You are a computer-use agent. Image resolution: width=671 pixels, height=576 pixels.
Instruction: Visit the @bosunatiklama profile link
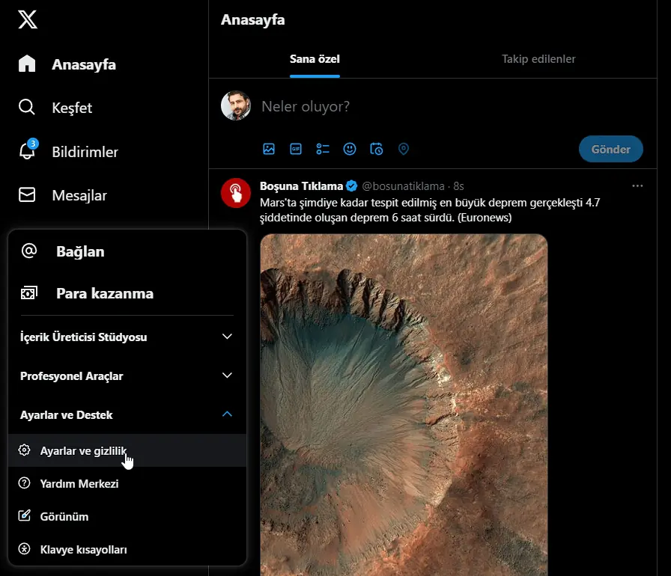[401, 186]
